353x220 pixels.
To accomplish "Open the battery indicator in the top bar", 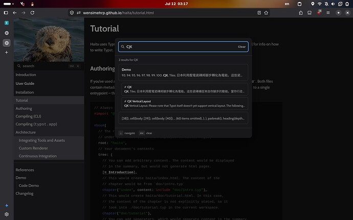I will [347, 4].
